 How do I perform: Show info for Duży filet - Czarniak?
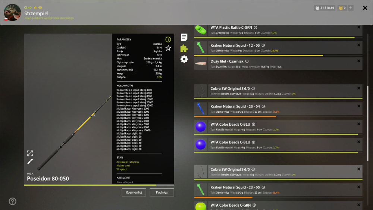(x=247, y=62)
